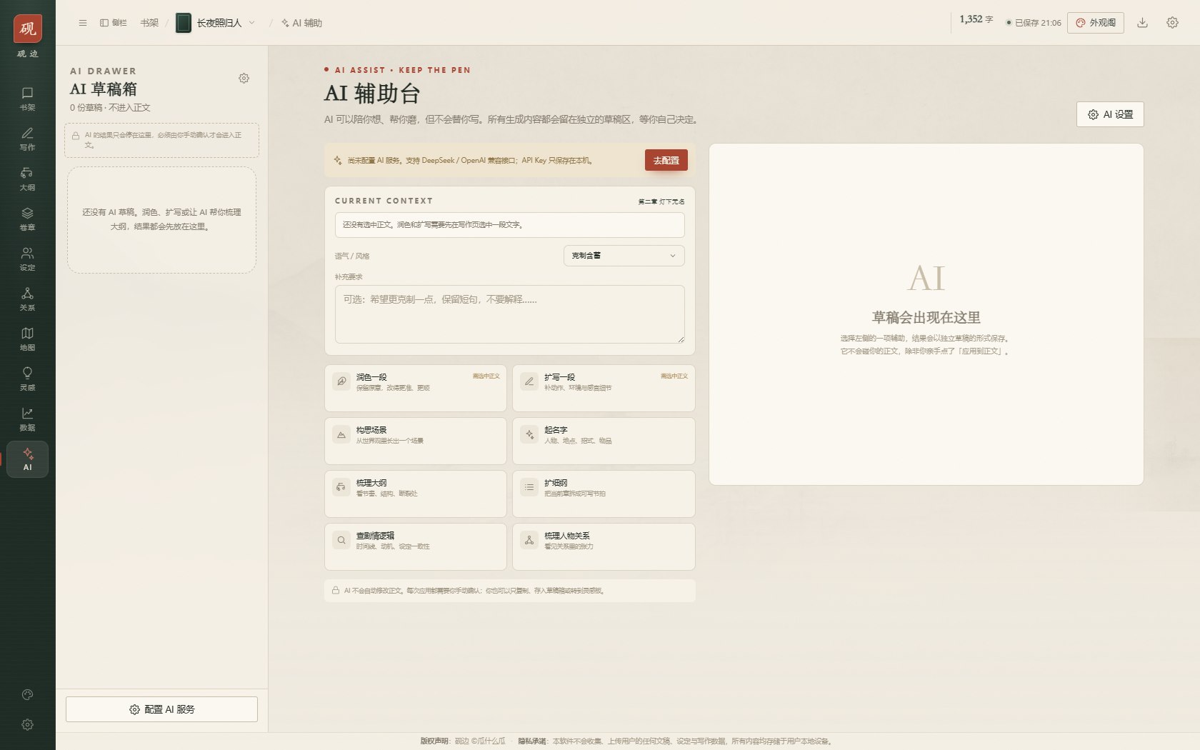Viewport: 1200px width, 750px height.
Task: Choose the 扩写一段 expand card
Action: [x=604, y=388]
